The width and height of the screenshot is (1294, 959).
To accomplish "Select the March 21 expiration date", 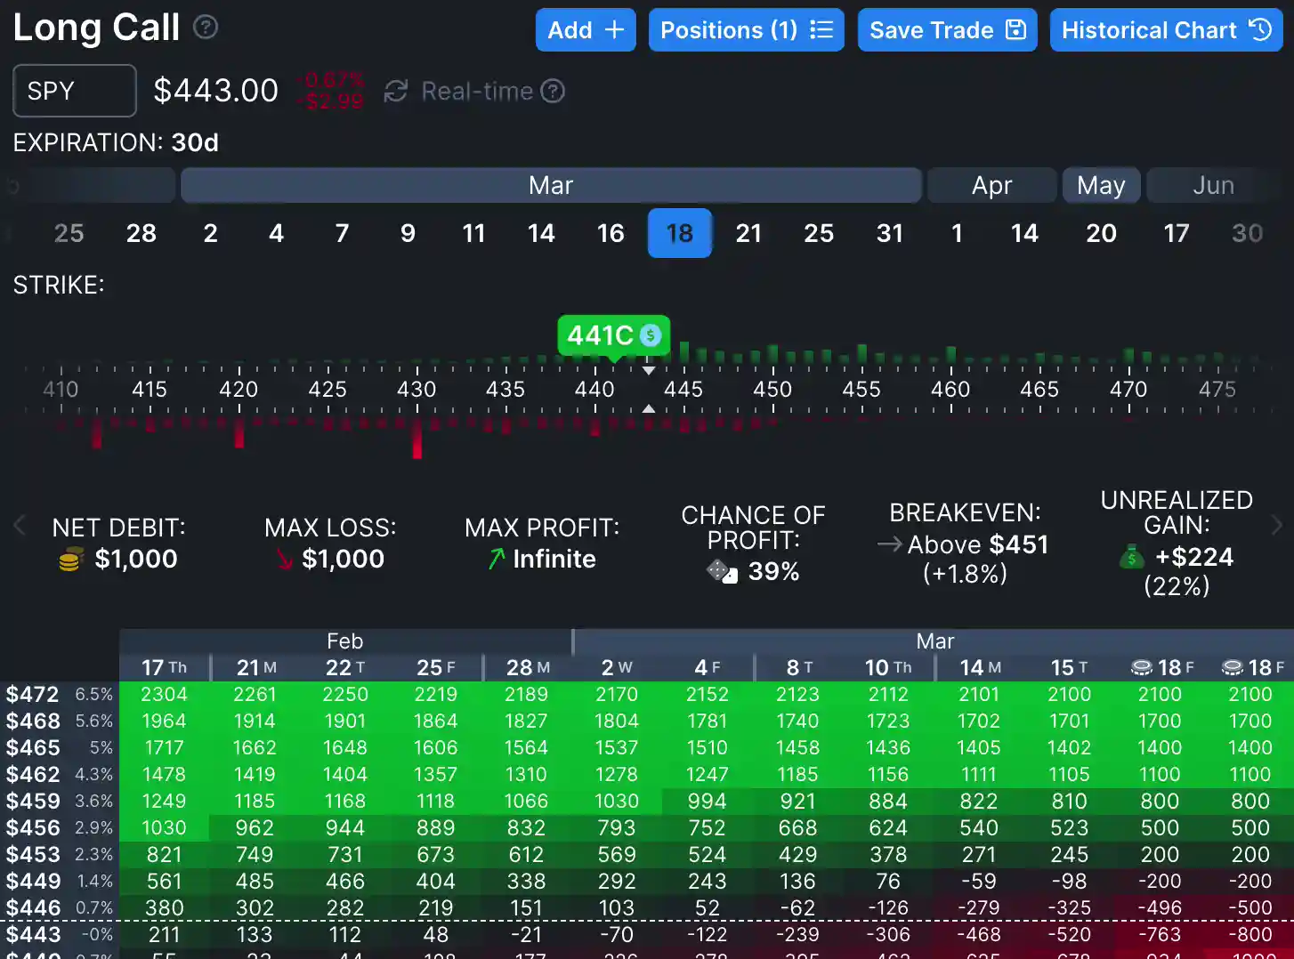I will (748, 233).
